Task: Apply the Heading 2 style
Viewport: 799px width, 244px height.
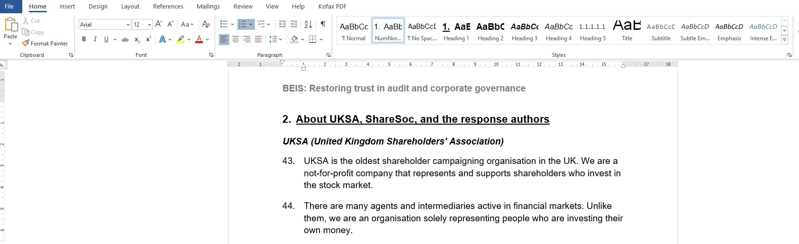Action: [490, 31]
